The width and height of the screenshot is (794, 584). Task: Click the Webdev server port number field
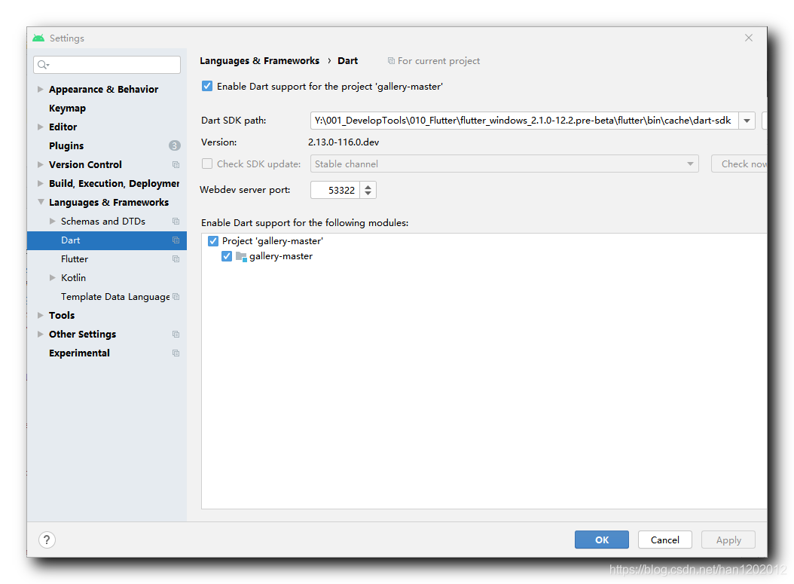(x=335, y=190)
